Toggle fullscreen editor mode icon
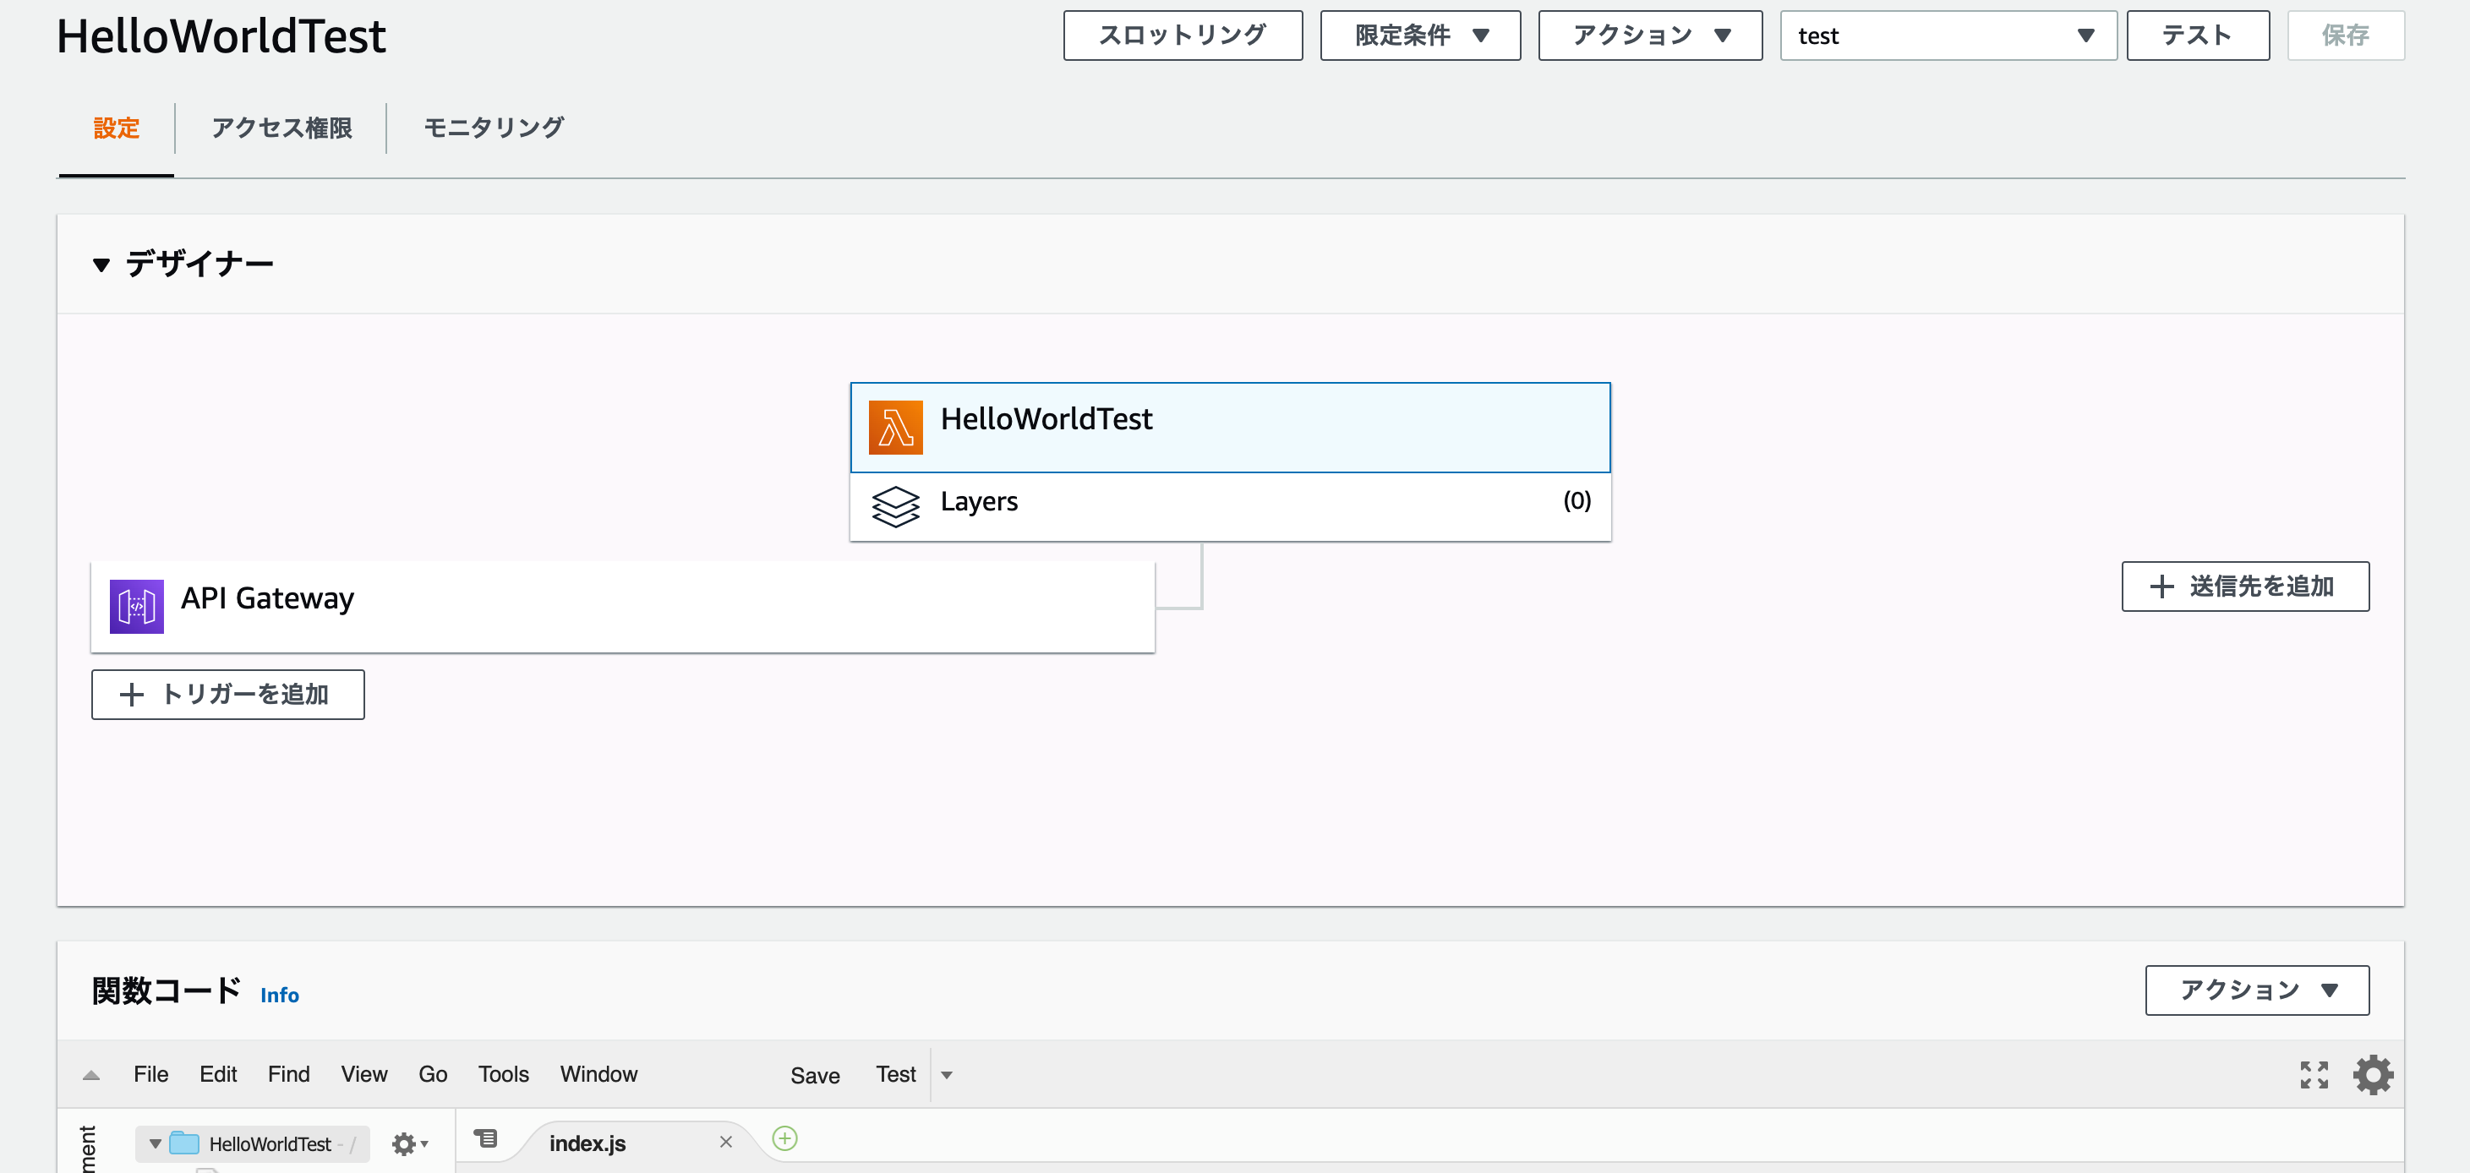The image size is (2470, 1173). pyautogui.click(x=2313, y=1074)
